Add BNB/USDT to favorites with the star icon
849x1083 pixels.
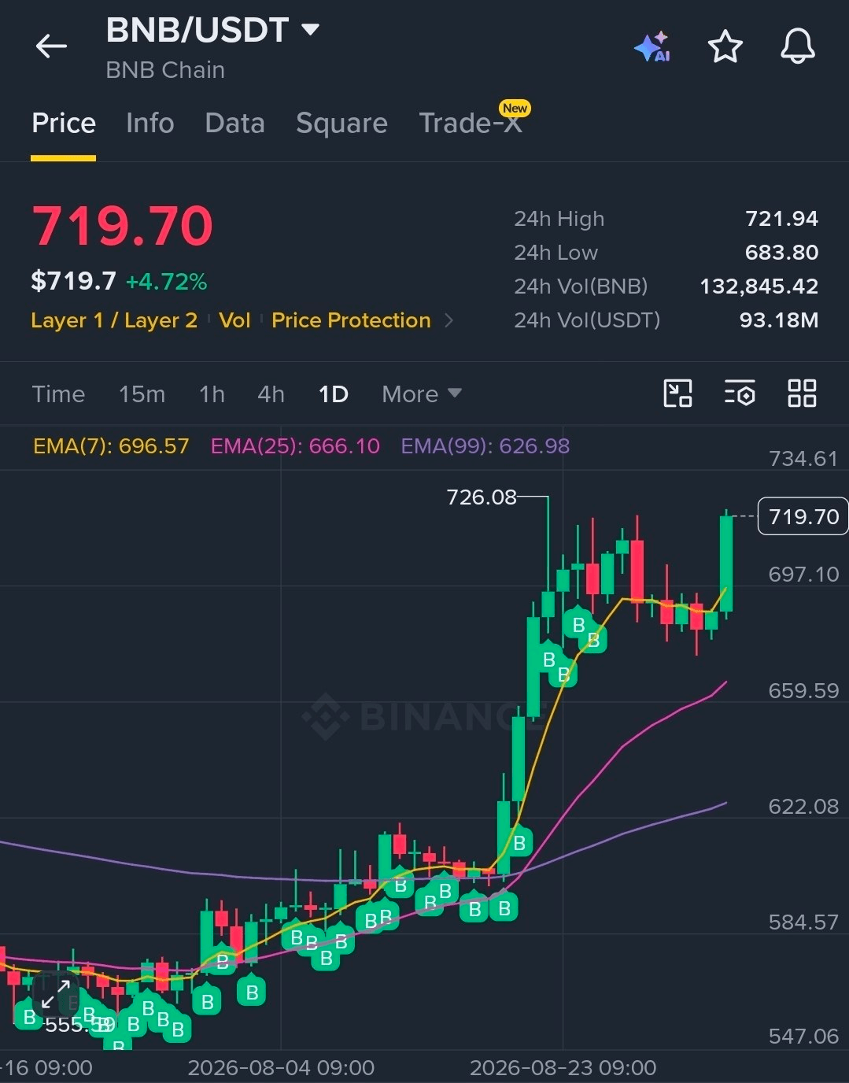(725, 46)
